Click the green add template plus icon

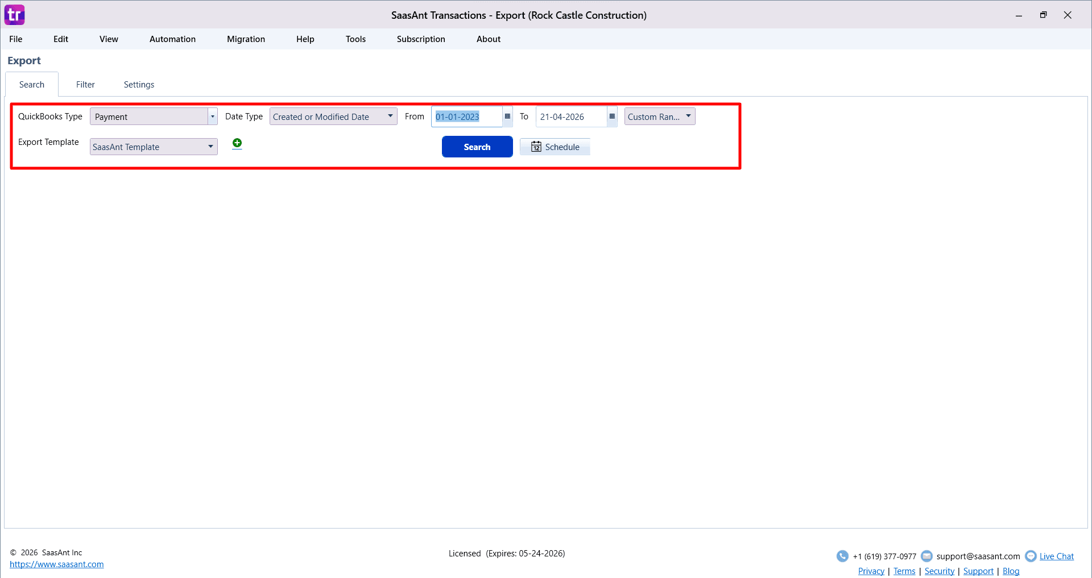pyautogui.click(x=237, y=143)
